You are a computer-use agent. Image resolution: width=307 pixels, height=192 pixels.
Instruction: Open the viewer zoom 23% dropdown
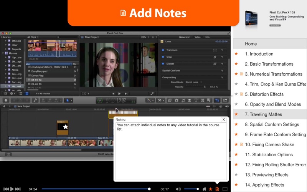[x=145, y=37]
